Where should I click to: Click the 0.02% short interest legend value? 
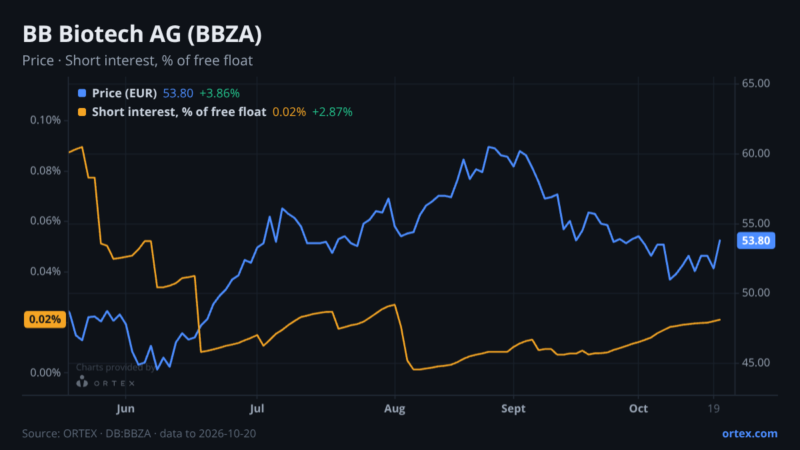[289, 112]
